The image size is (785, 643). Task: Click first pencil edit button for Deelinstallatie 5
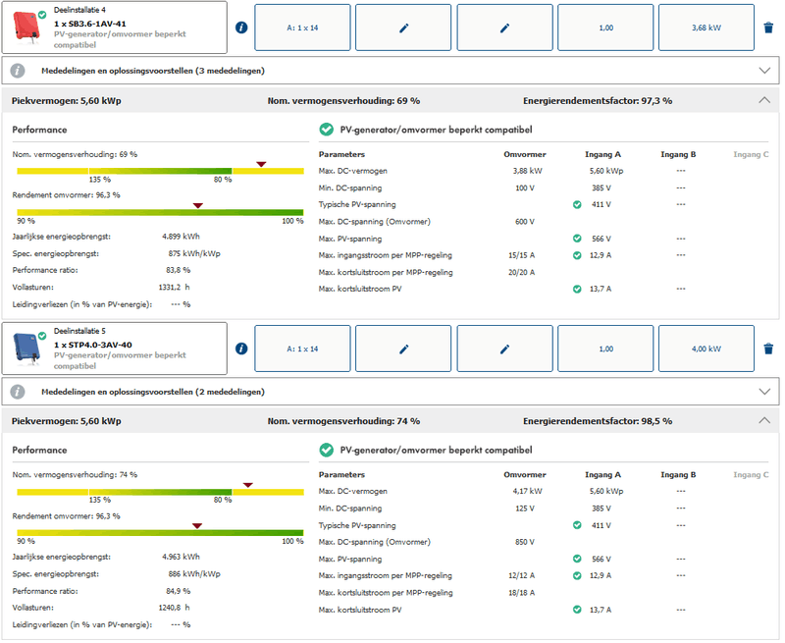(403, 348)
